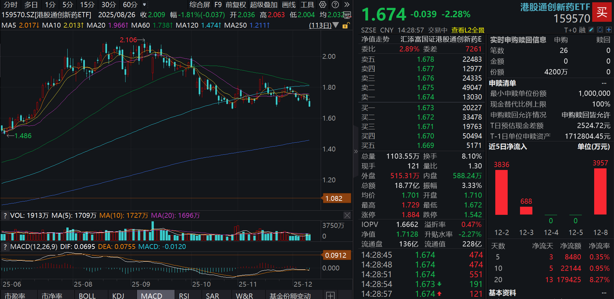Toggle the 前复权 price adjustment mode
Viewport: 614px width, 299px height.
pyautogui.click(x=236, y=5)
